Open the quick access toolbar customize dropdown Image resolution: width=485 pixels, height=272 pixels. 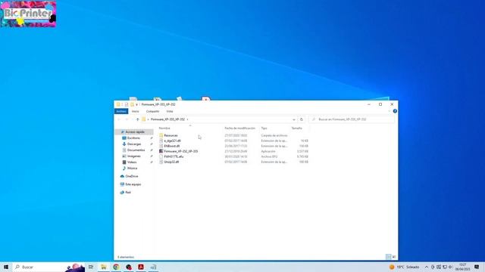(x=136, y=104)
